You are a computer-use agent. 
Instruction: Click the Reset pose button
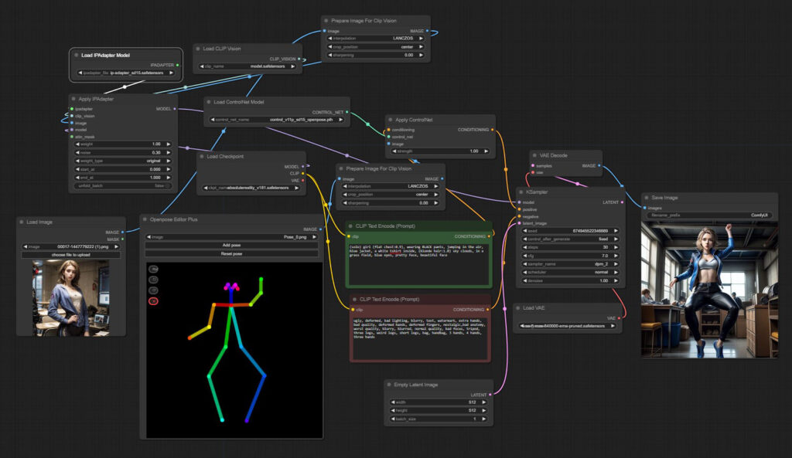pyautogui.click(x=232, y=254)
